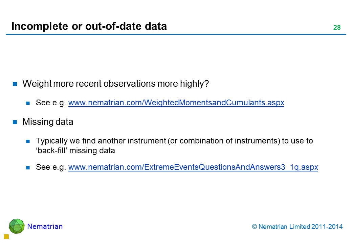Click bullet marker beside "Missing data"
This screenshot has height=243, width=352.
click(15, 123)
